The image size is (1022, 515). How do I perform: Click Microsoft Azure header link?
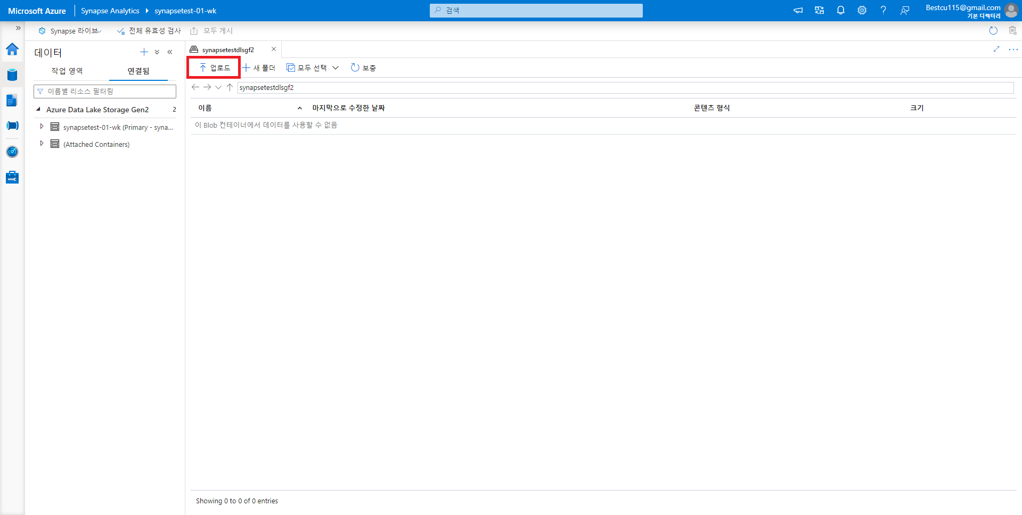(37, 11)
